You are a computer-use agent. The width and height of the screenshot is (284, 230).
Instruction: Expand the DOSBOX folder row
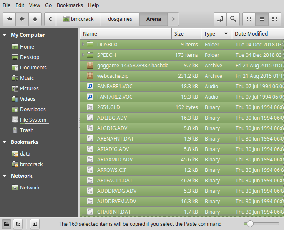(83, 44)
